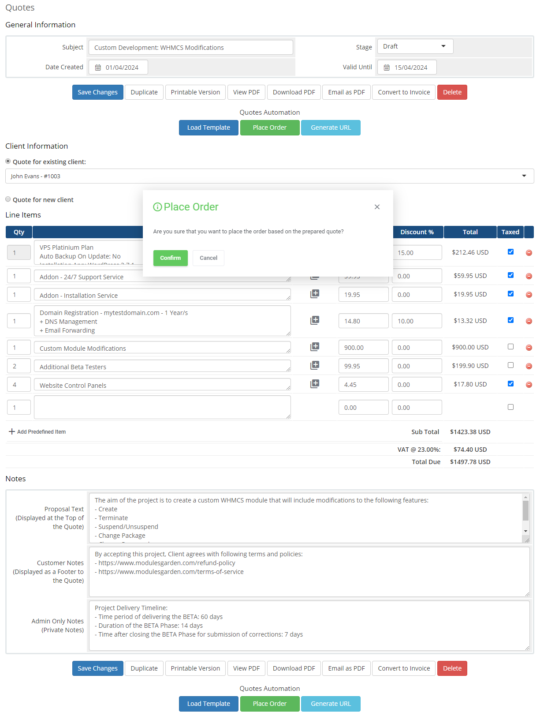
Task: Click the Website Control Panels description field
Action: point(162,384)
